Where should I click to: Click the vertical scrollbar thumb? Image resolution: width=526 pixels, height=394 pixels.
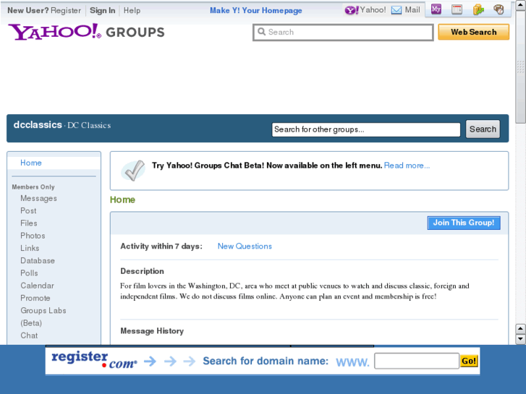pos(521,67)
